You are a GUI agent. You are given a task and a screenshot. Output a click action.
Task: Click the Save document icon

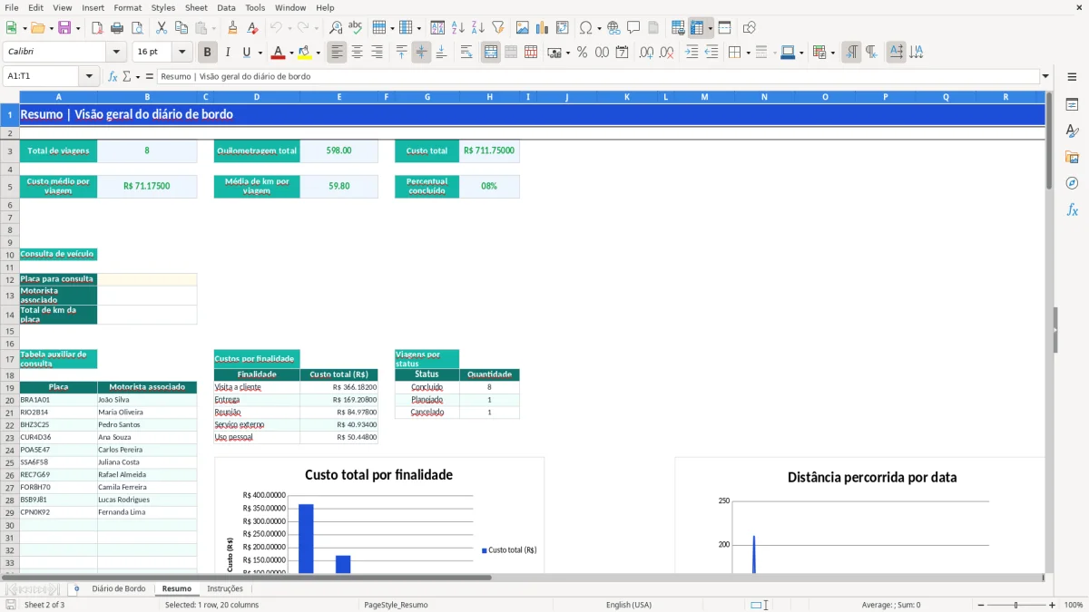click(64, 28)
